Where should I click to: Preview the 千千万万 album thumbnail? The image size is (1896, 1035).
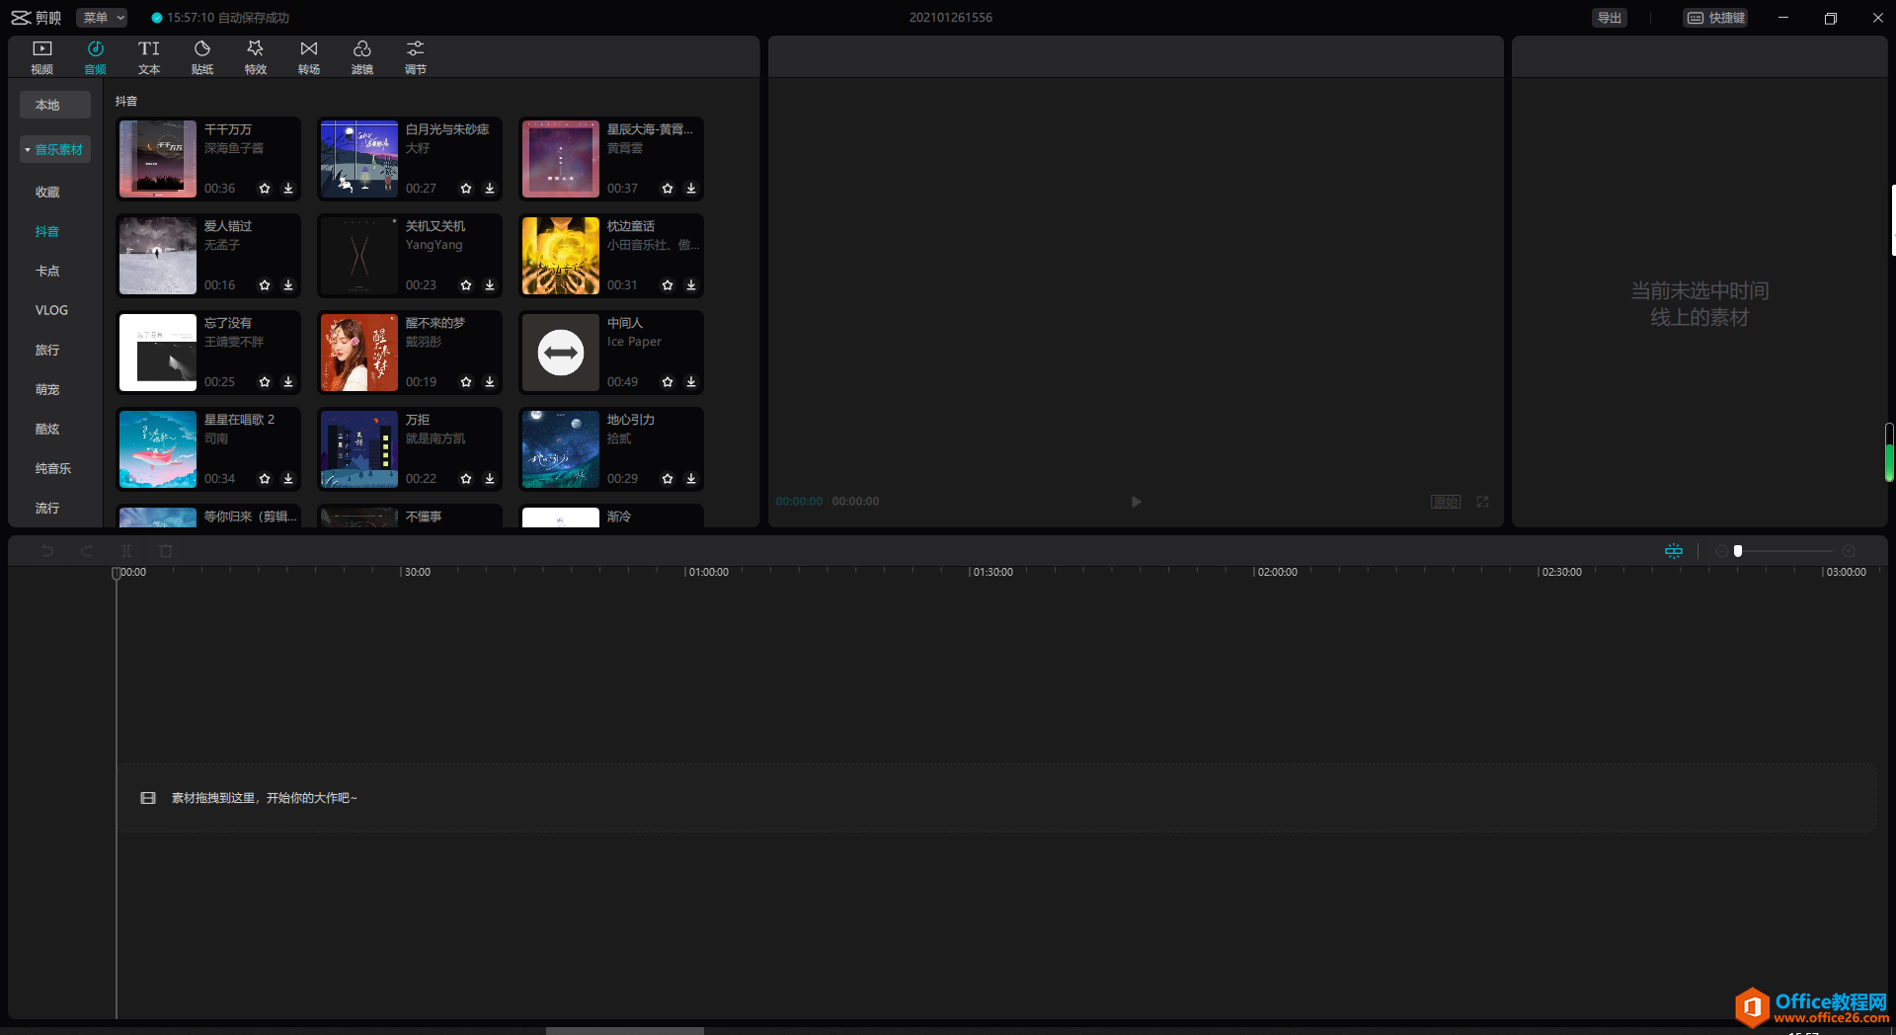click(158, 159)
